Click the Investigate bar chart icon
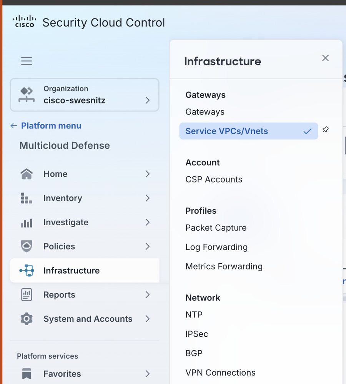This screenshot has width=346, height=384. pos(27,223)
